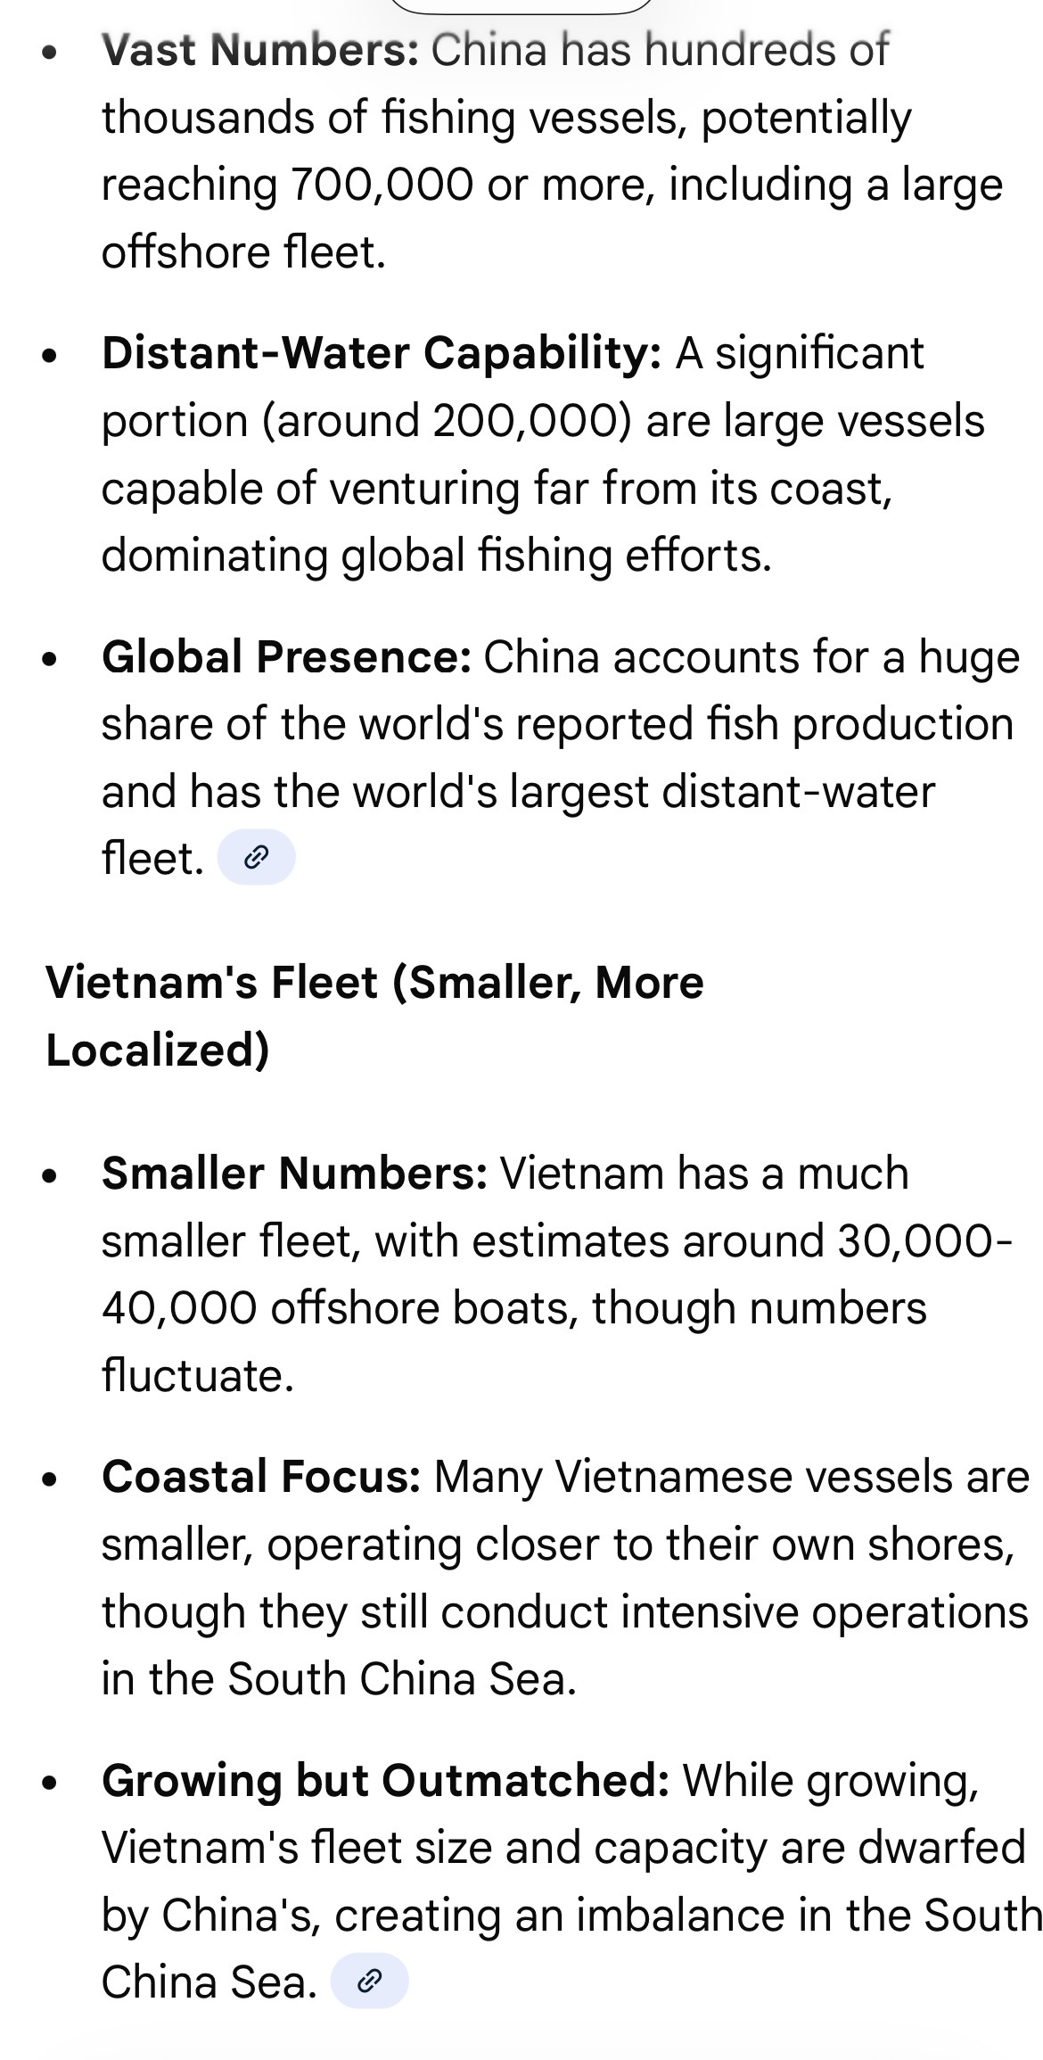
Task: Tap the line "in the South China Sea."
Action: pos(340,1678)
